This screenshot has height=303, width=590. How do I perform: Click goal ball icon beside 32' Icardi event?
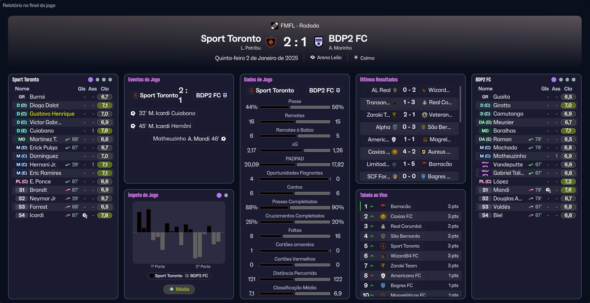pos(133,113)
